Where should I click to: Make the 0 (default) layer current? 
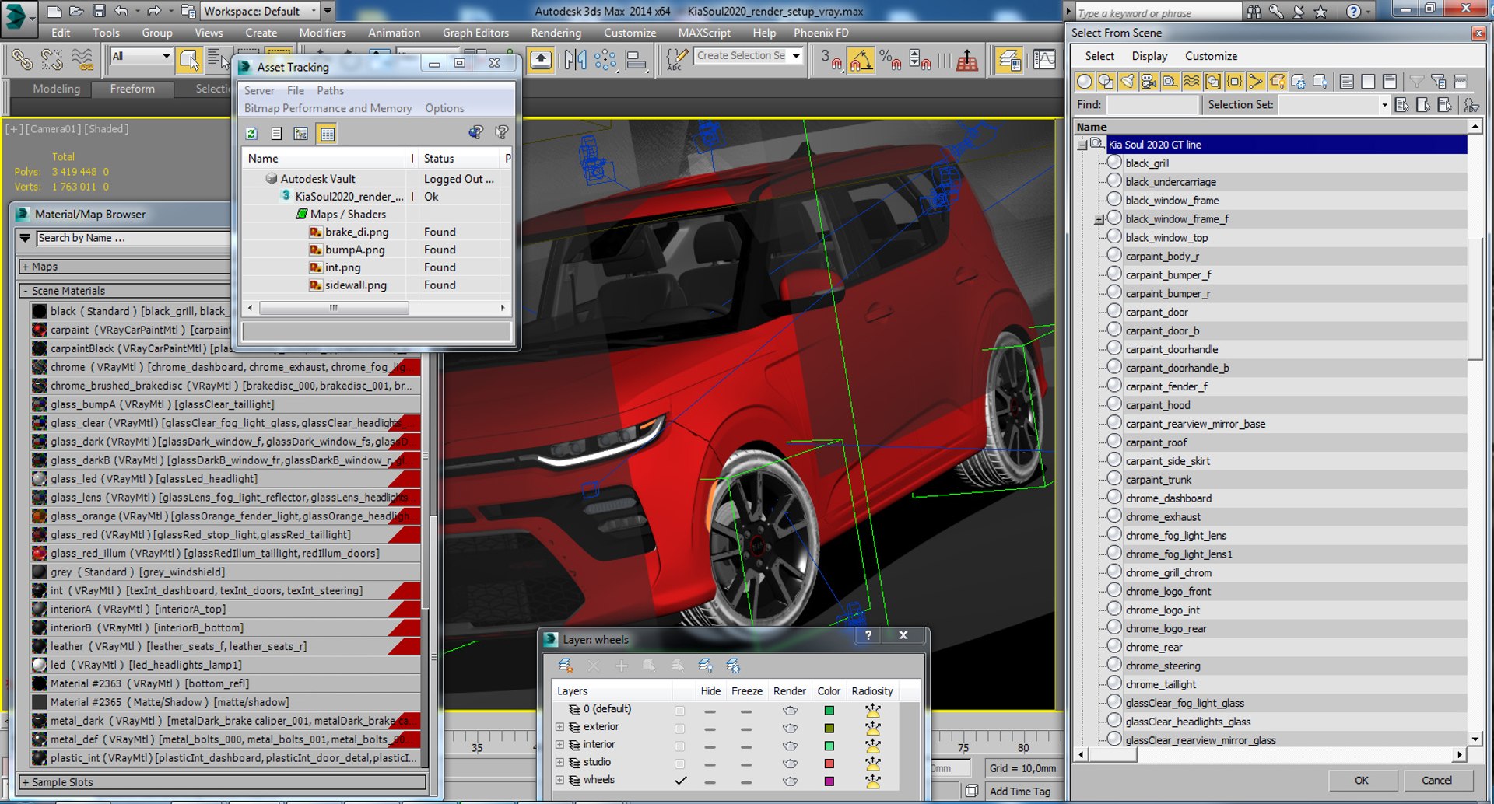pyautogui.click(x=680, y=711)
